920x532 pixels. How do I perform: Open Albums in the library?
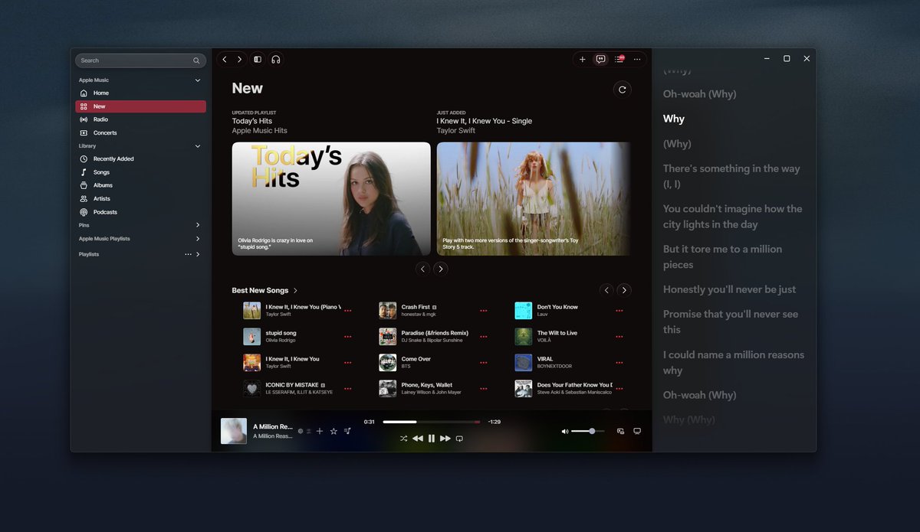(140, 185)
